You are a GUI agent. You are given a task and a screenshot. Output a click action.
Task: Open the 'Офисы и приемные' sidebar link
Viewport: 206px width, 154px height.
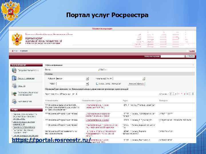pyautogui.click(x=26, y=78)
